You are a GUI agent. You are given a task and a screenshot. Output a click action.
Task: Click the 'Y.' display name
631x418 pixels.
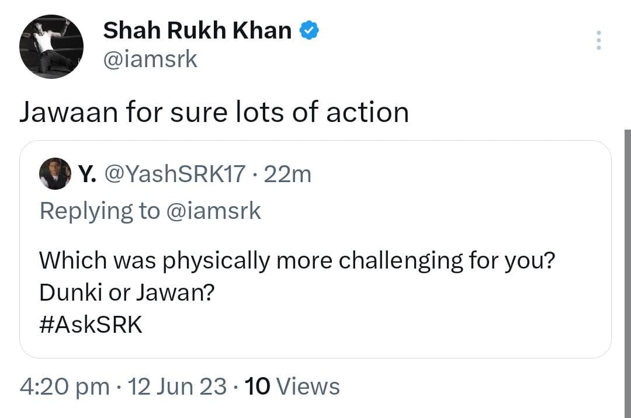pos(88,174)
